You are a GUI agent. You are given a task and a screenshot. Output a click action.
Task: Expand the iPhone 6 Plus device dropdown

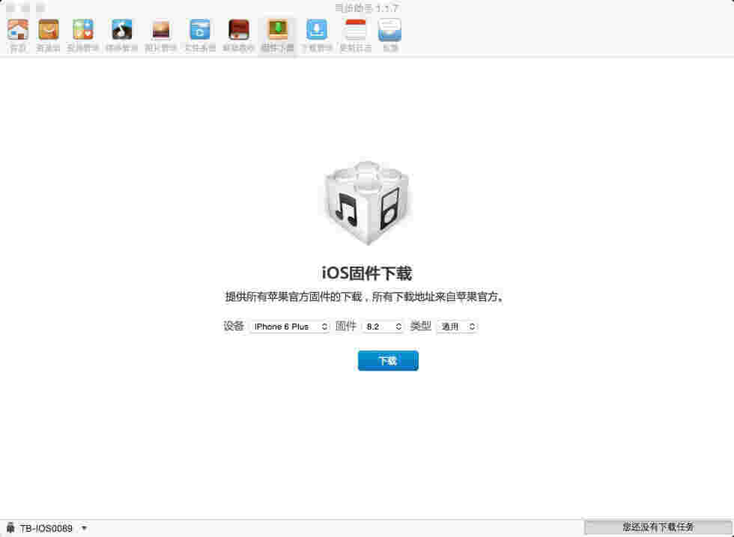tap(289, 327)
